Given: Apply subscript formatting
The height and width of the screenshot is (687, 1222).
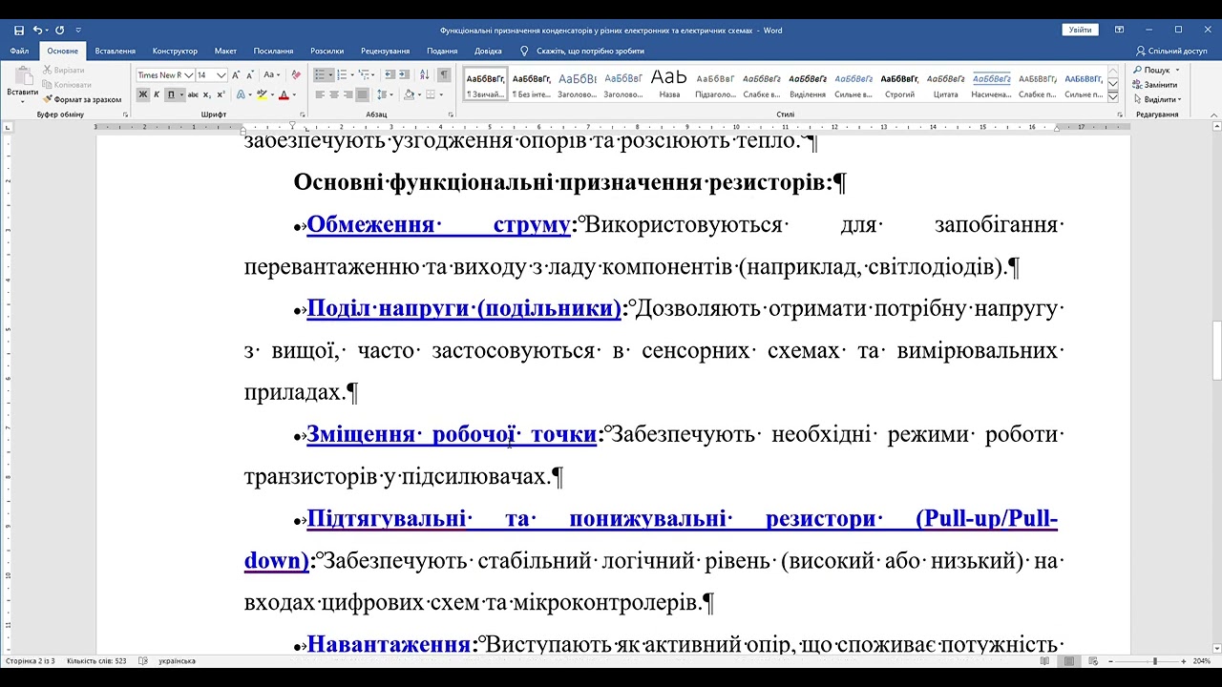Looking at the screenshot, I should click(x=208, y=94).
